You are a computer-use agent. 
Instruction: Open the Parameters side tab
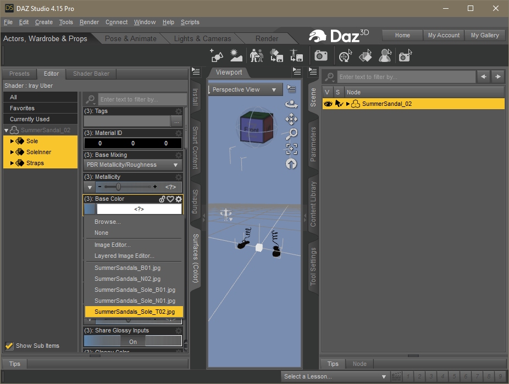click(x=313, y=144)
